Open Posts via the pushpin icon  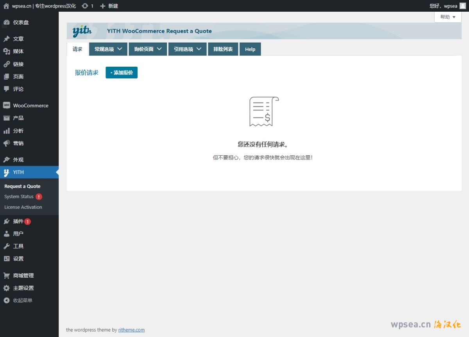coord(6,39)
